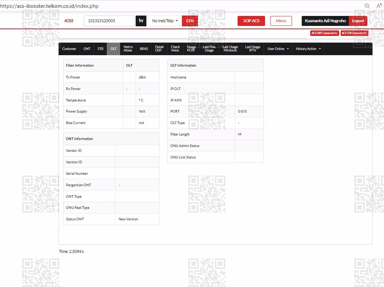This screenshot has height=287, width=384.
Task: Click the ONT Information header
Action: point(79,139)
